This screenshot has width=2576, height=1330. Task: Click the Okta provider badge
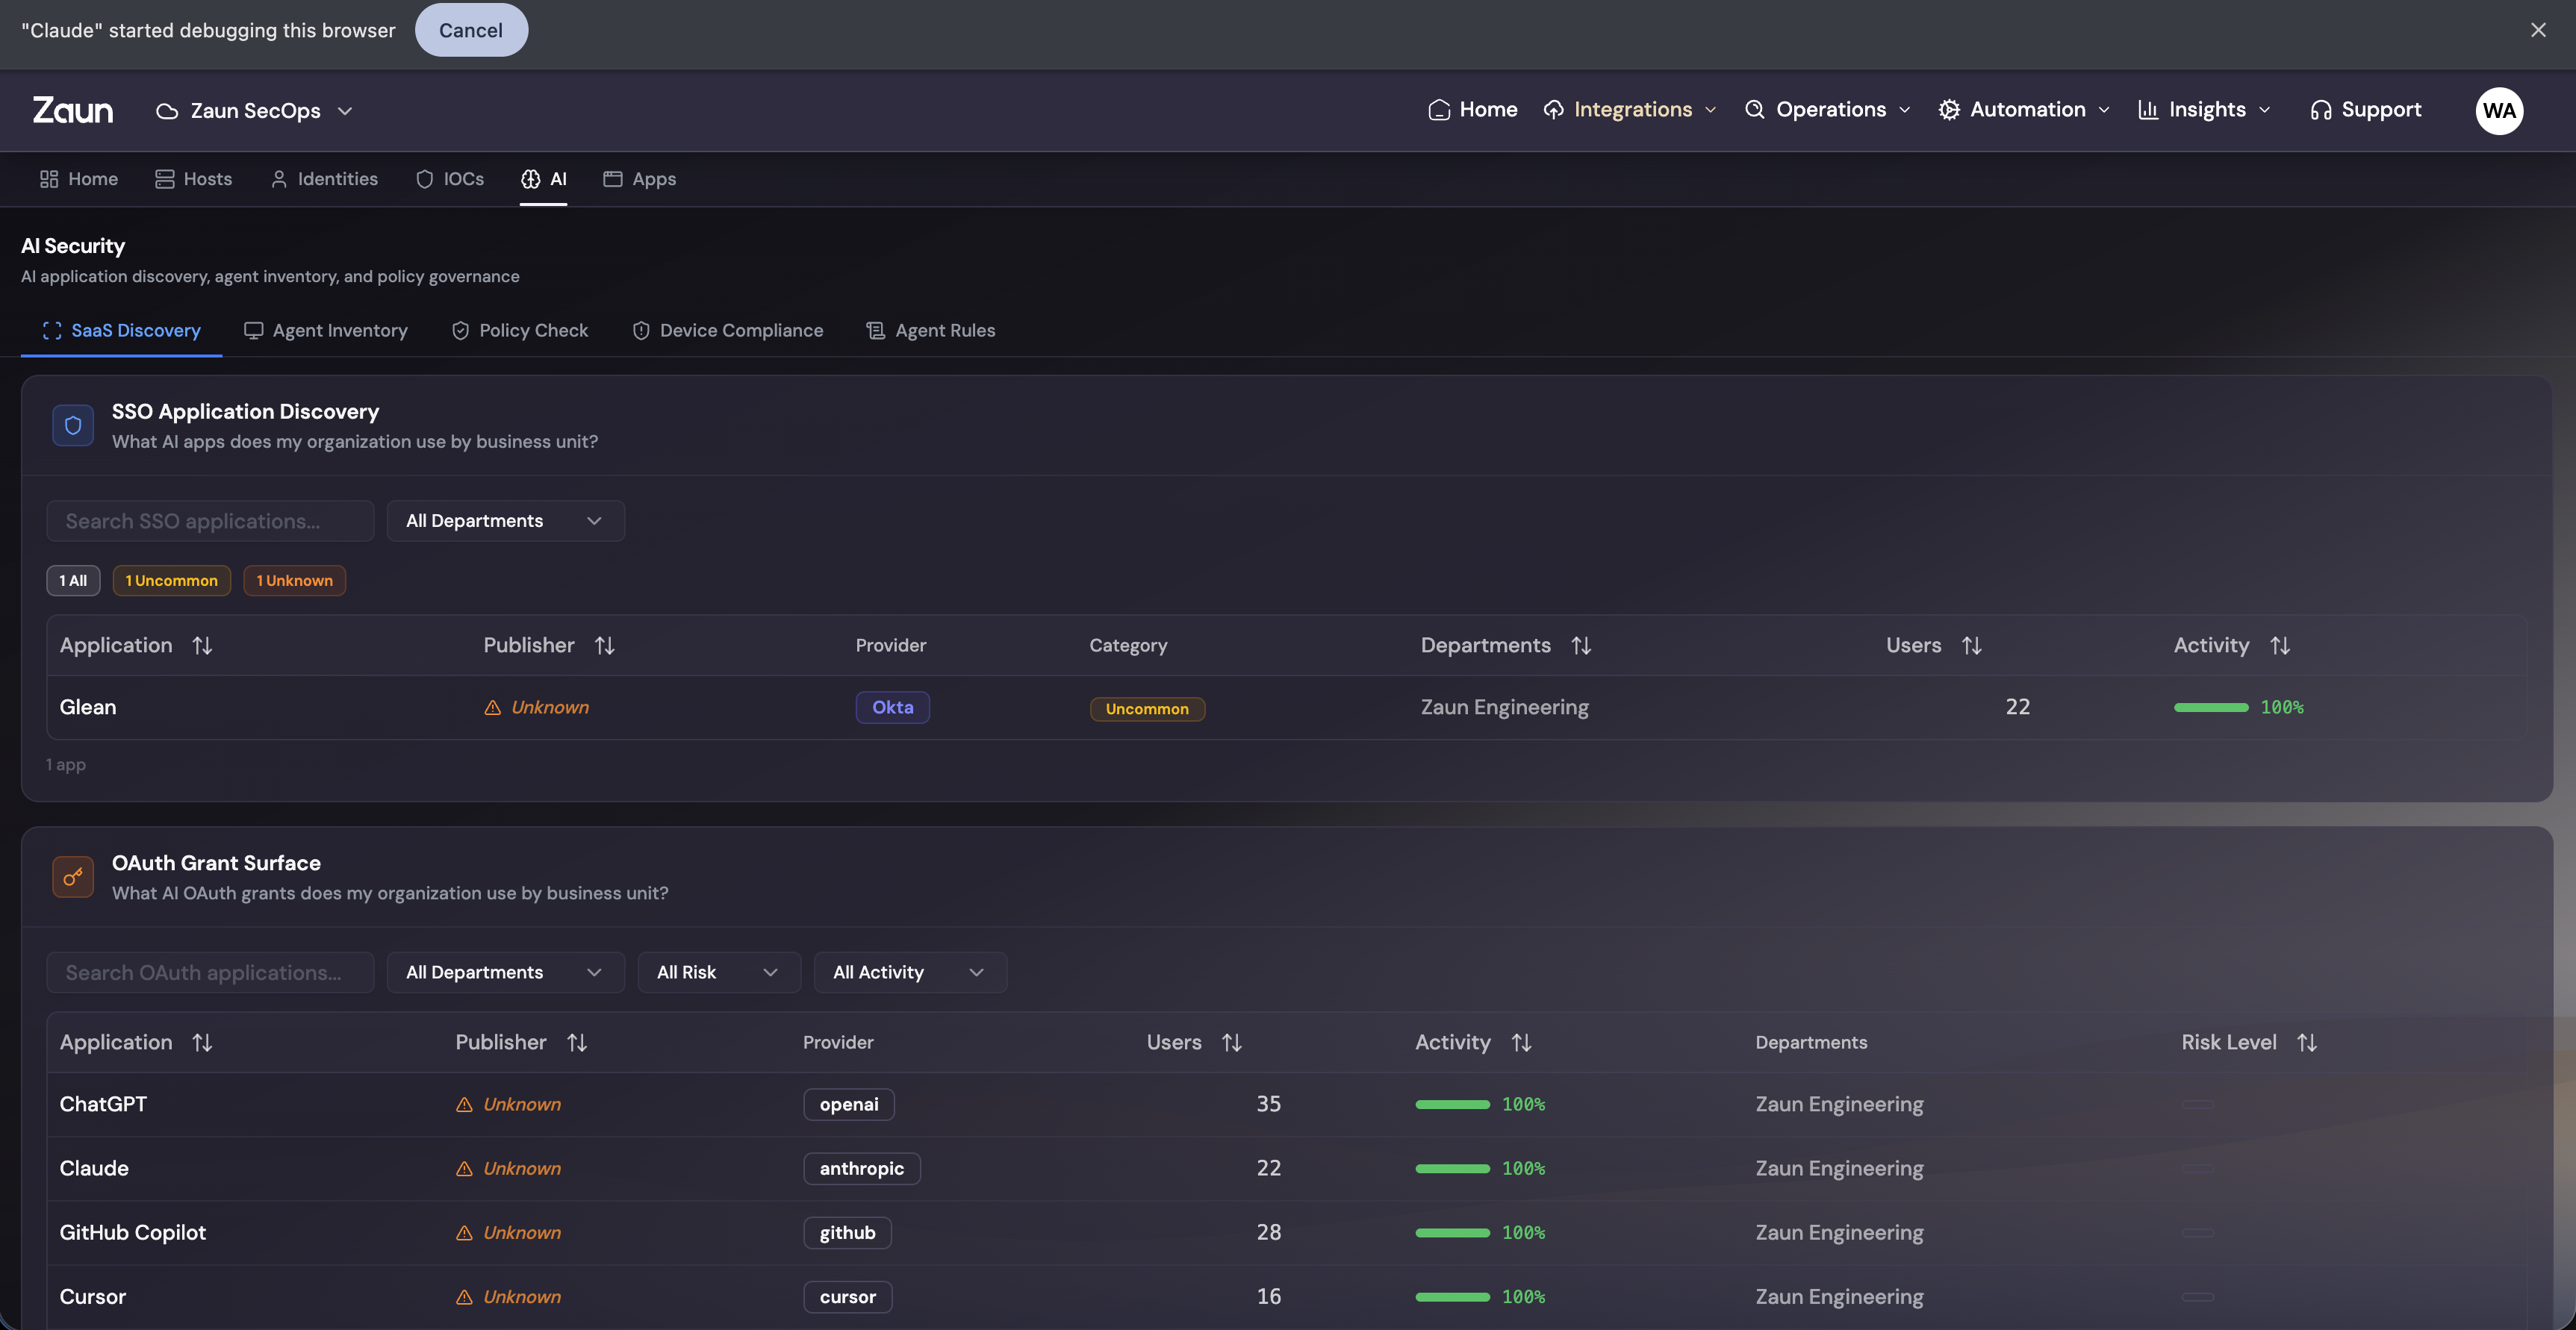(x=892, y=708)
